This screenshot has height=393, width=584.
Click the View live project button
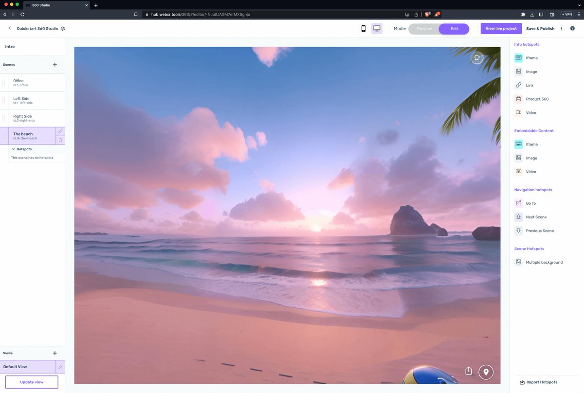click(501, 28)
